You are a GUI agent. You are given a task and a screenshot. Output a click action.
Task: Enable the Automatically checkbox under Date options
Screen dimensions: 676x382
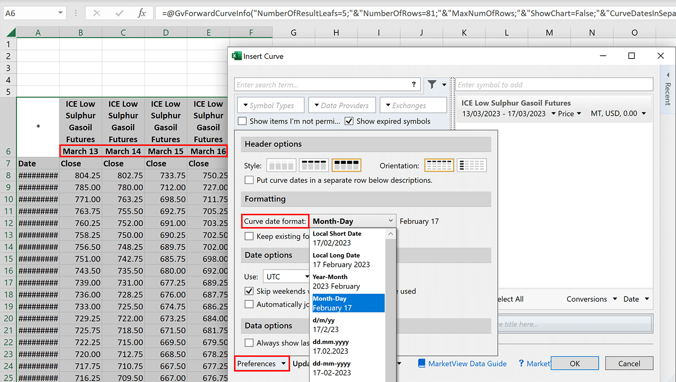[x=249, y=304]
